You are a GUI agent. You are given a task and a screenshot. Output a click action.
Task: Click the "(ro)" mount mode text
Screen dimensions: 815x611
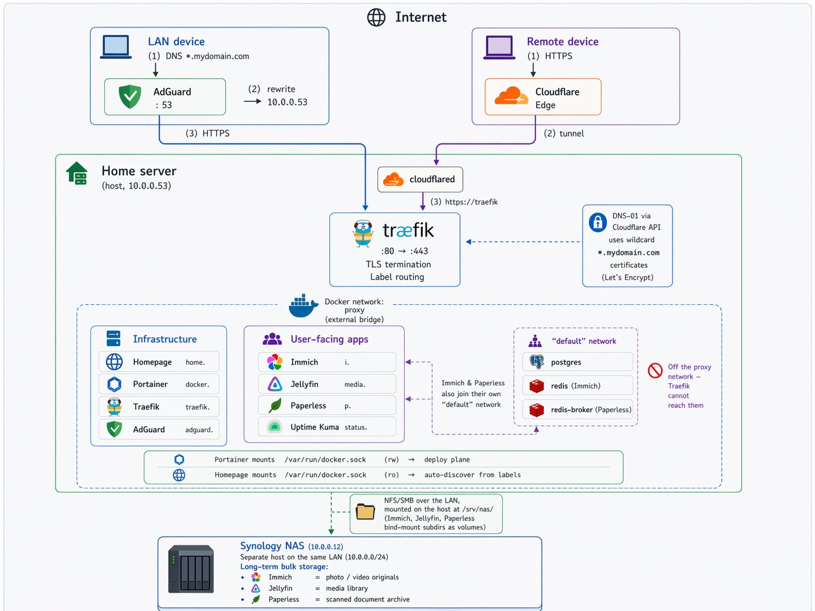(392, 475)
